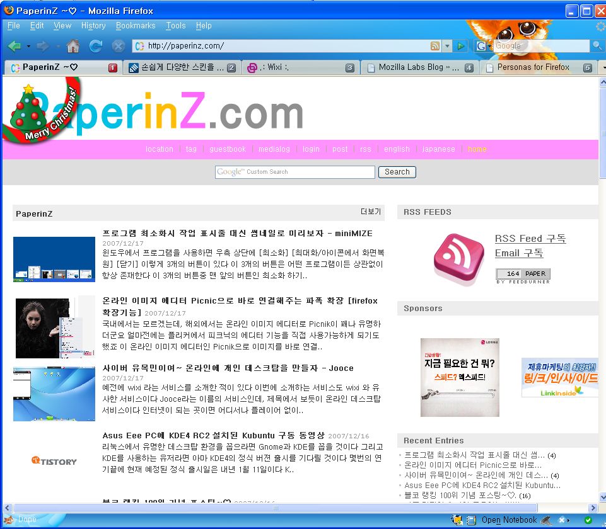This screenshot has height=529, width=606.
Task: Switch to the japanese site link
Action: pyautogui.click(x=438, y=149)
